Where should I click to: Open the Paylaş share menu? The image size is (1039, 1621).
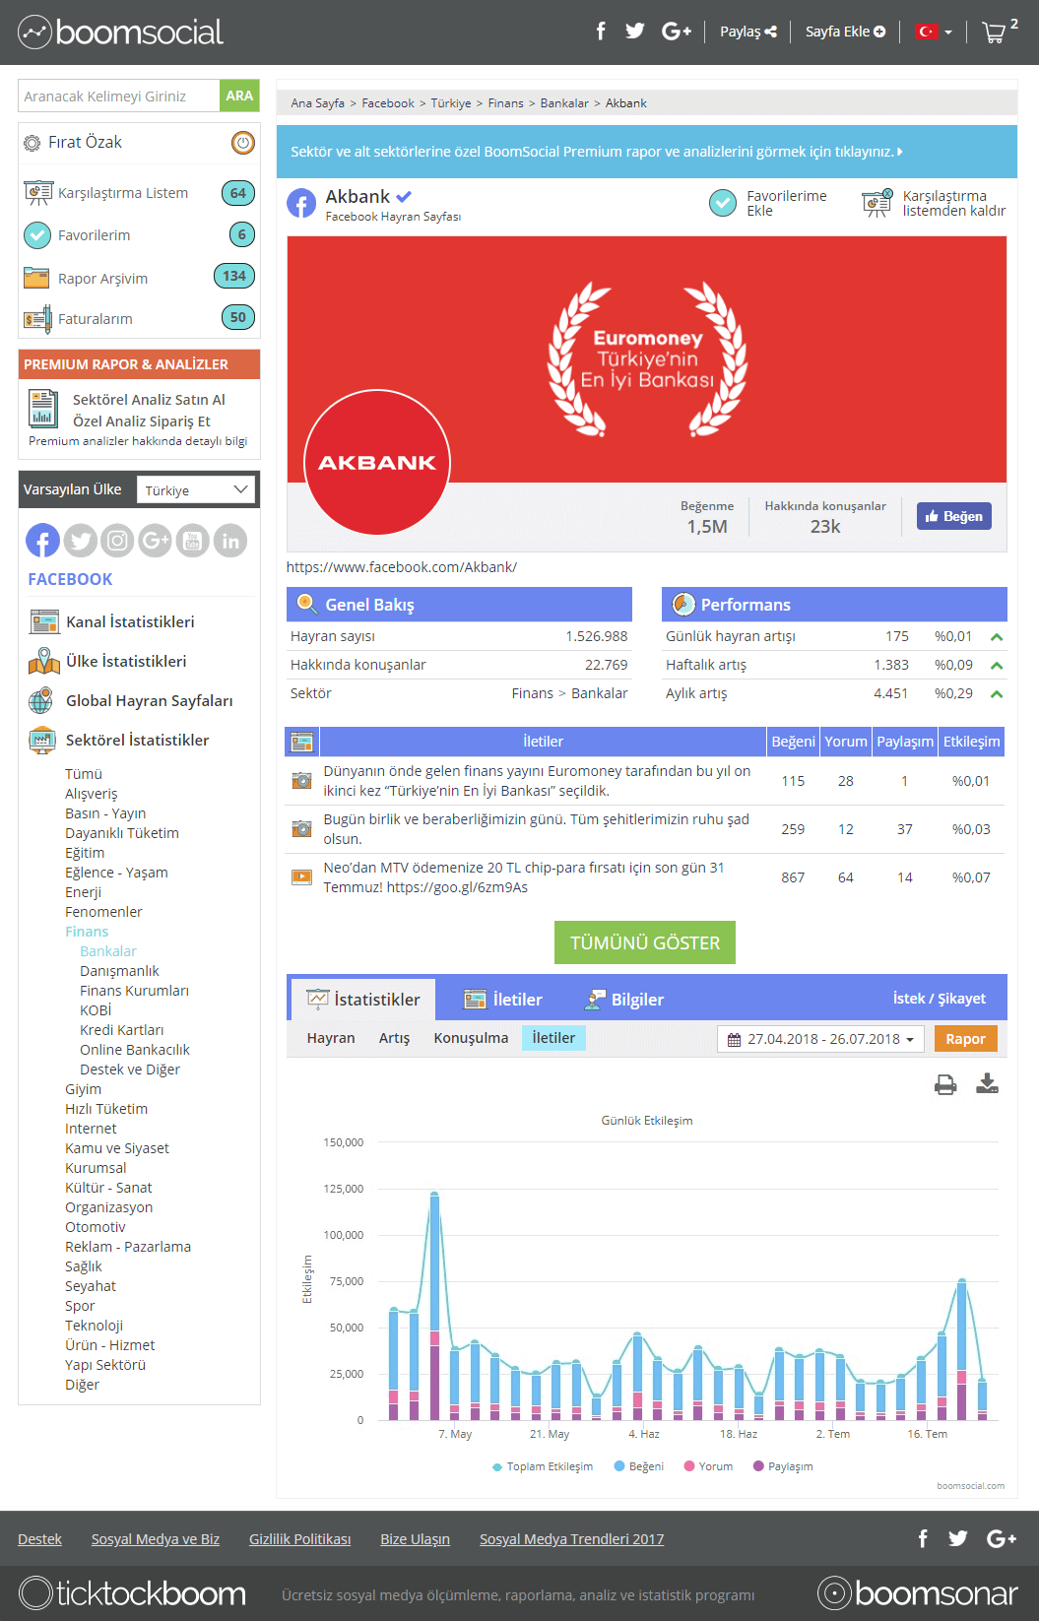coord(748,32)
